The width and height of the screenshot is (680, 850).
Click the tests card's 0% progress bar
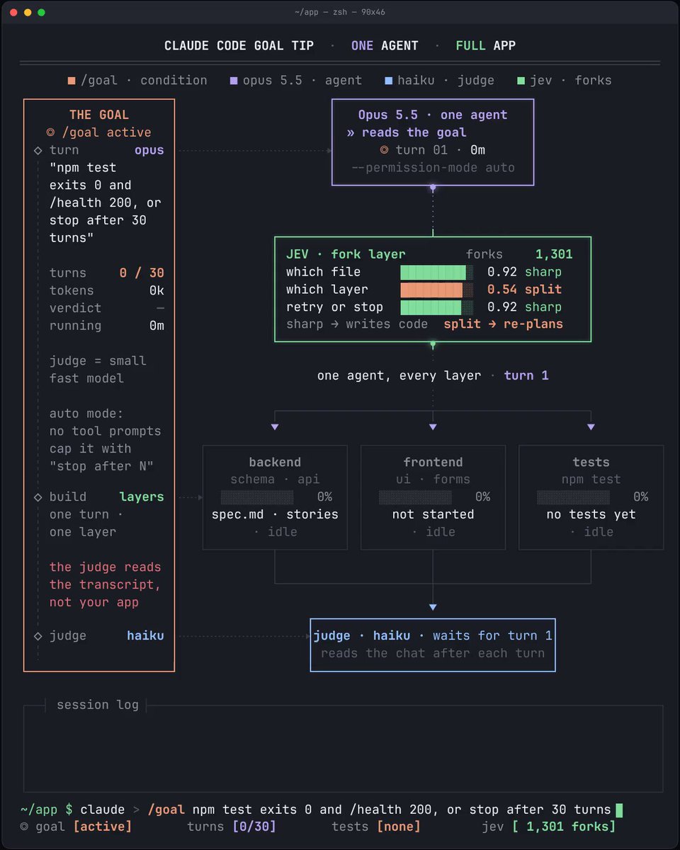pyautogui.click(x=573, y=497)
